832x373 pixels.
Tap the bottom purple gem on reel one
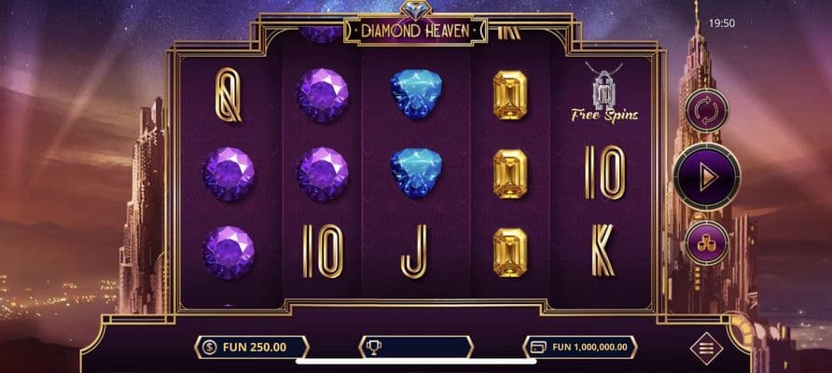229,253
